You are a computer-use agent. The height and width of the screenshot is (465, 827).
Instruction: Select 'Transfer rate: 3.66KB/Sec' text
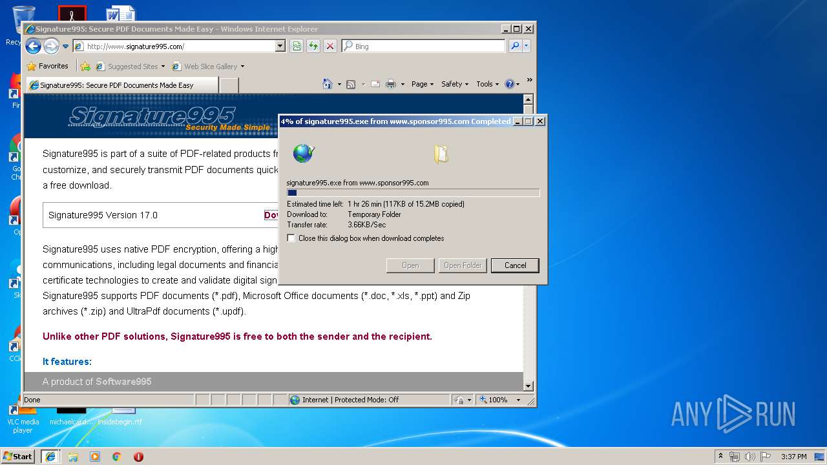337,225
